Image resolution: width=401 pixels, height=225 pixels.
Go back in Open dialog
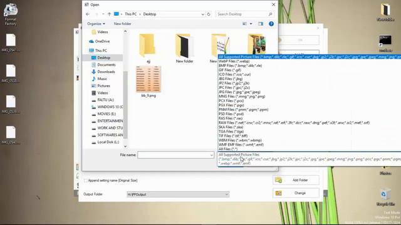(x=88, y=14)
